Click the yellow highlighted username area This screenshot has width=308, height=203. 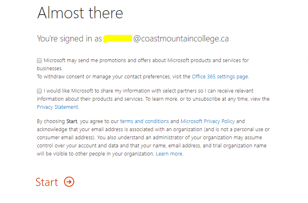[x=118, y=39]
